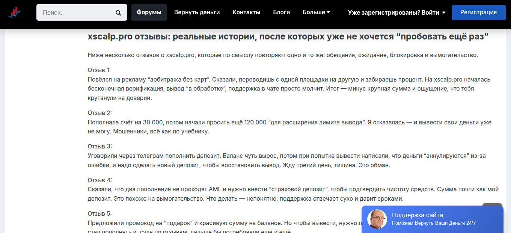The image size is (511, 233).
Task: Expand the Больше dropdown menu
Action: point(317,12)
